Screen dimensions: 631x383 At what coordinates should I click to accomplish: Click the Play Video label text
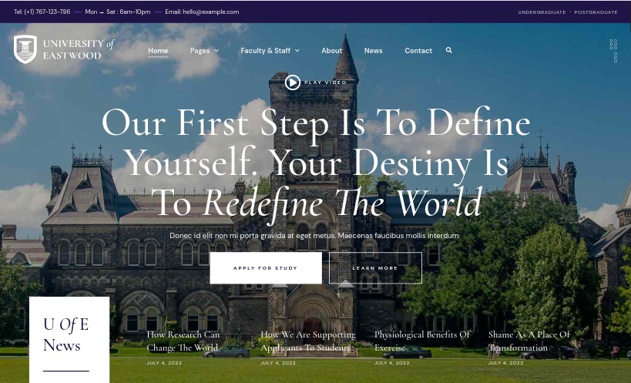point(326,82)
